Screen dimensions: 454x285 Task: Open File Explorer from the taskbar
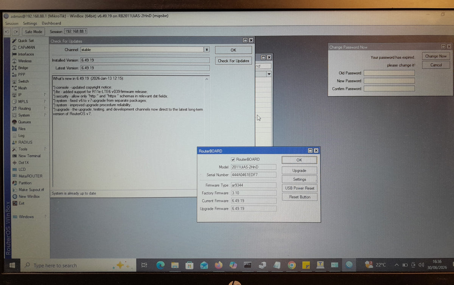(175, 265)
